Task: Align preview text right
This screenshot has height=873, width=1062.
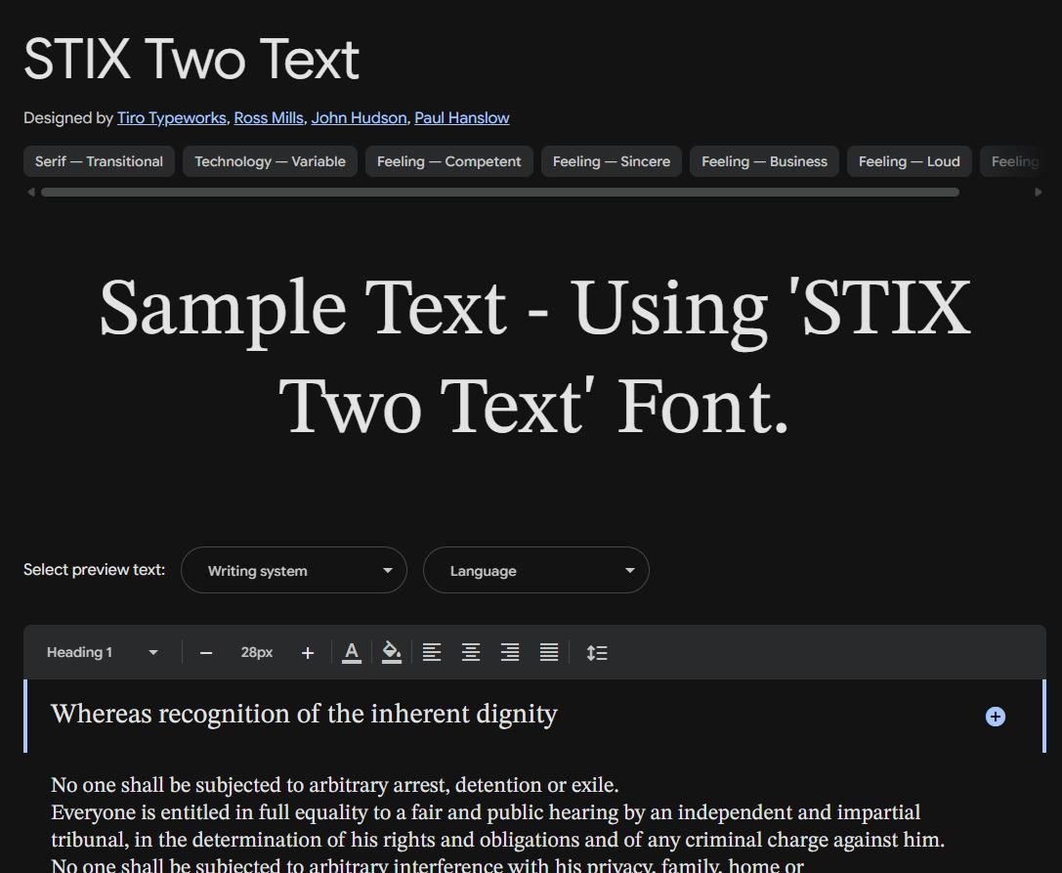Action: pyautogui.click(x=510, y=653)
